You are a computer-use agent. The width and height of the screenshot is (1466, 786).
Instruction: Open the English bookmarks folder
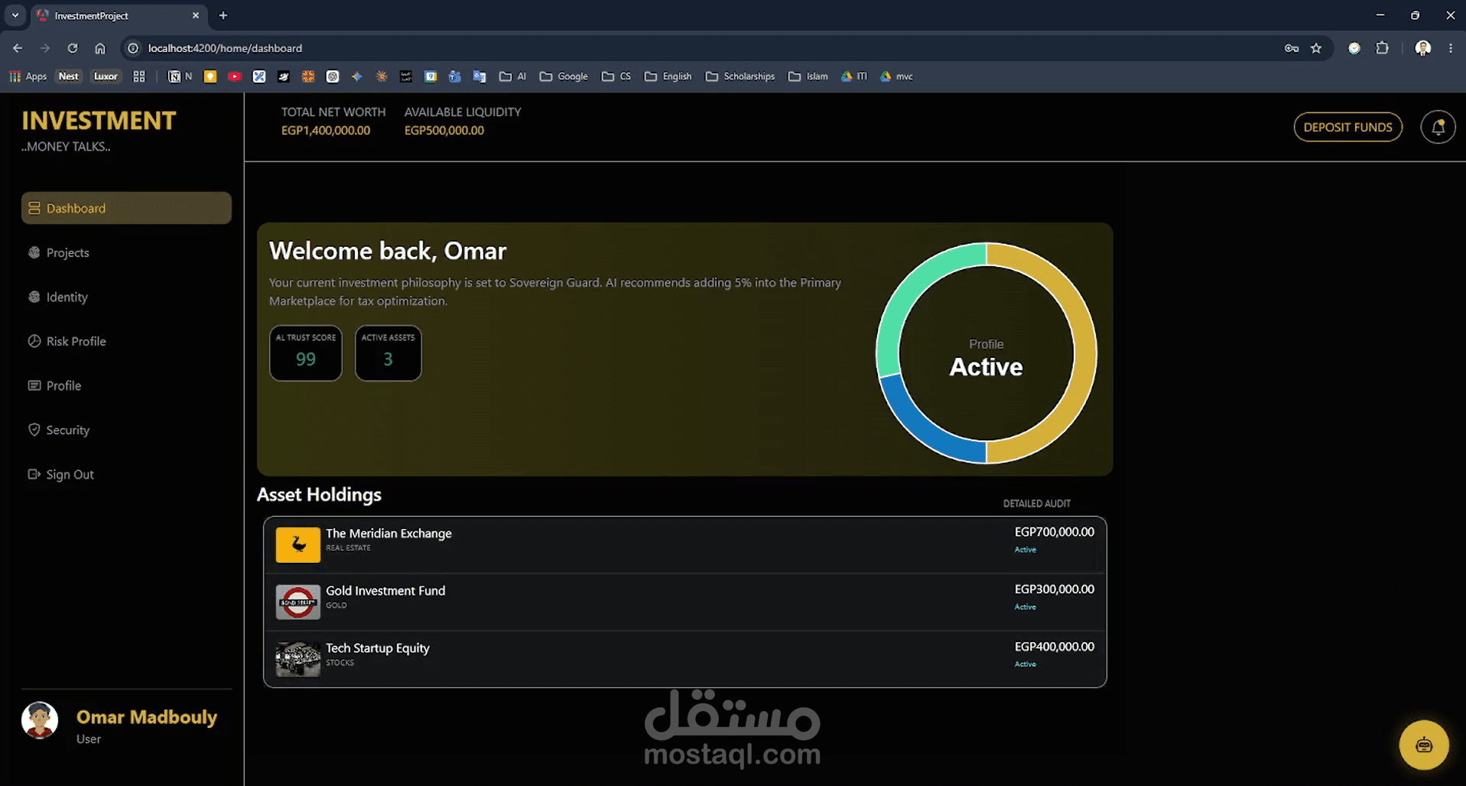click(668, 76)
